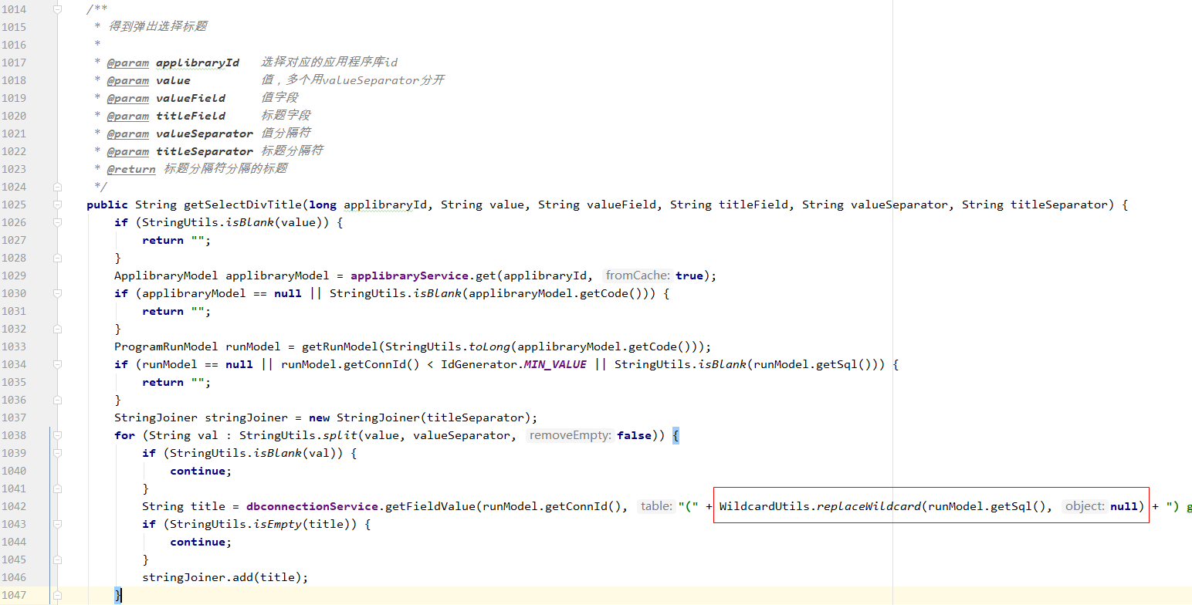Fold the isBlank(value) if block on line 1026
1192x605 pixels.
(x=57, y=222)
